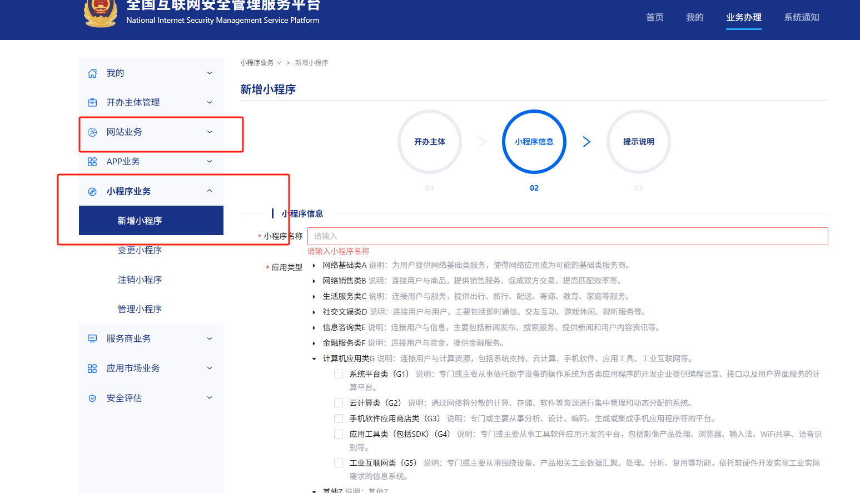Expand 应用市场业务 sidebar chevron
This screenshot has height=493, width=860.
(210, 368)
